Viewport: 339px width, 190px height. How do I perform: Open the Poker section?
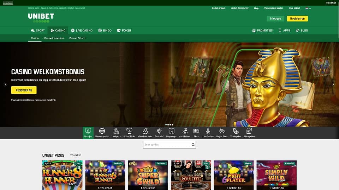124,30
